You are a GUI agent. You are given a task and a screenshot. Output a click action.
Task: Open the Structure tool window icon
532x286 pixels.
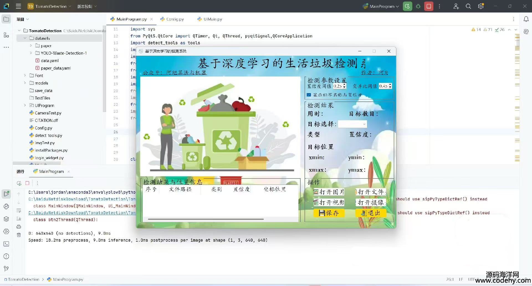(6, 35)
